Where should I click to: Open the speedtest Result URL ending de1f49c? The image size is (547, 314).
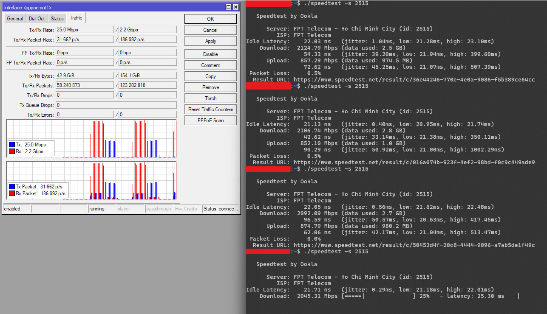coord(414,245)
